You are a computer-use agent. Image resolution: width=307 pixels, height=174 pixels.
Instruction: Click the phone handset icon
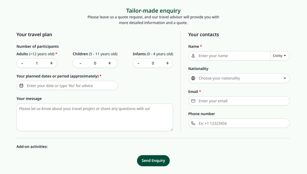point(193,123)
